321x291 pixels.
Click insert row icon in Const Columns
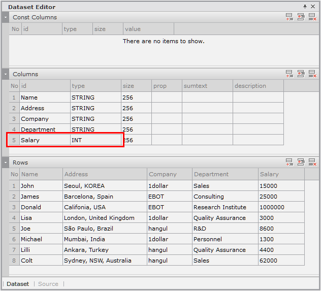click(301, 17)
